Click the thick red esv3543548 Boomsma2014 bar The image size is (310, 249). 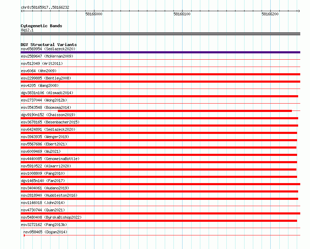pyautogui.click(x=175, y=111)
